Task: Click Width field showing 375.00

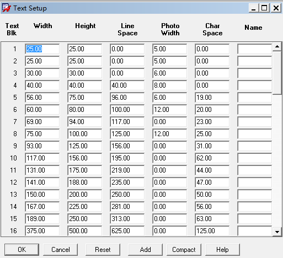Action: pos(42,231)
